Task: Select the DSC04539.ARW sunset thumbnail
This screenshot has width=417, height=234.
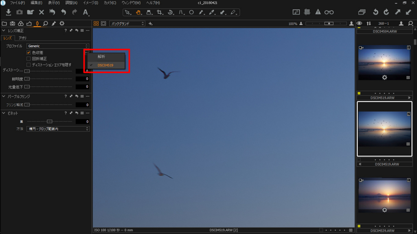Action: [x=384, y=195]
